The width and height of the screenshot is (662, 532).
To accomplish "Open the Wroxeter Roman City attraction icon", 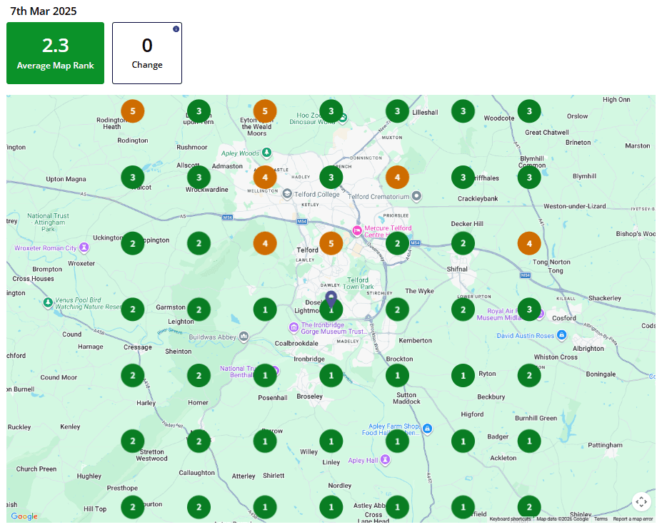I will point(83,249).
